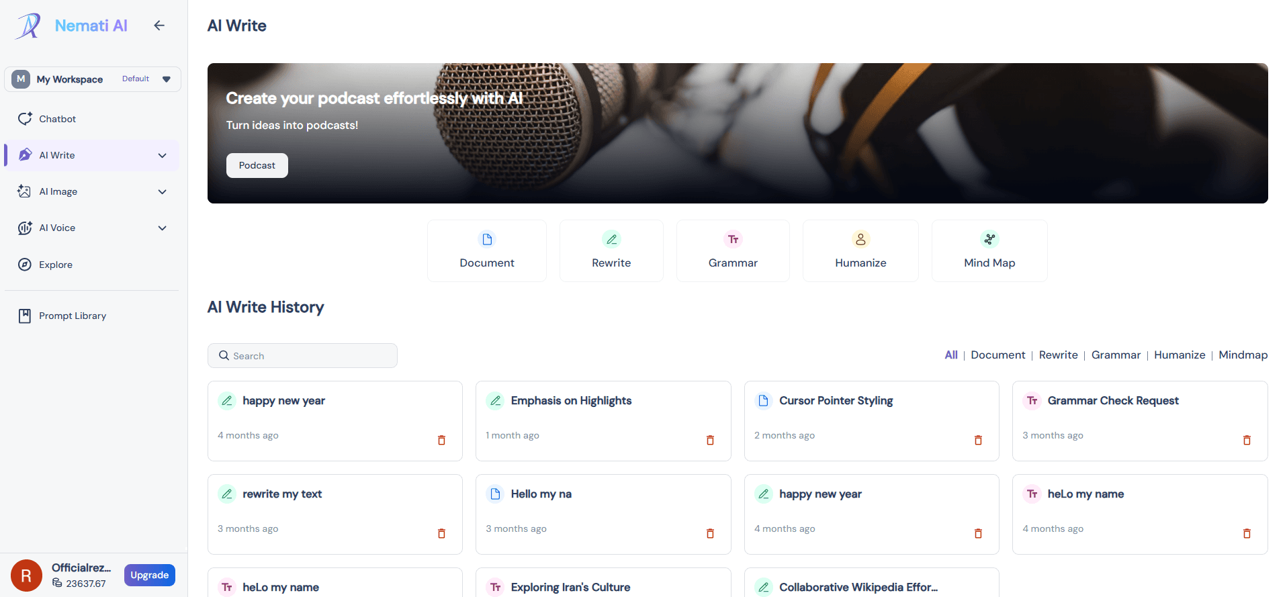Expand the AI Voice submenu chevron

(162, 228)
